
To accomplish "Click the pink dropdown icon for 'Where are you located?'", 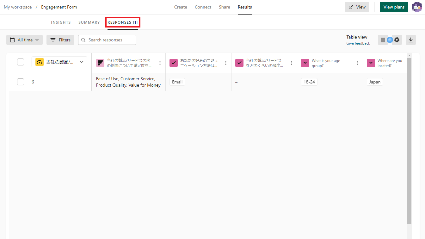I will [371, 63].
